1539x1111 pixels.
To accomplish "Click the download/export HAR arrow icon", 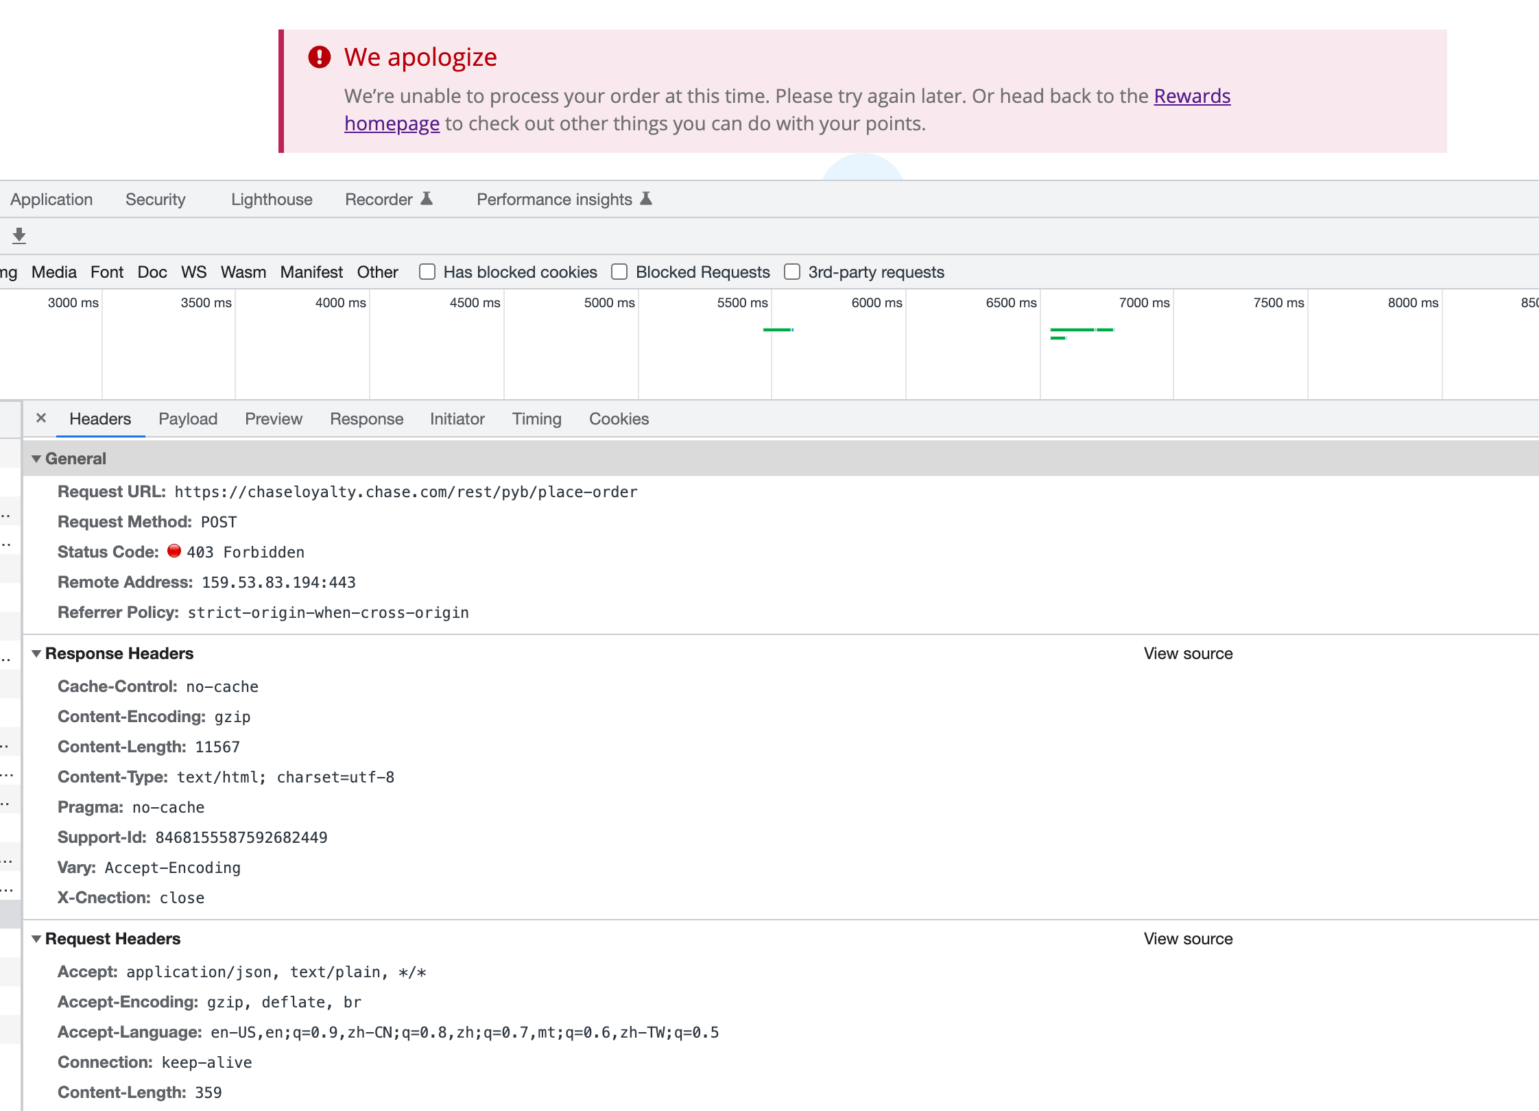I will point(19,236).
